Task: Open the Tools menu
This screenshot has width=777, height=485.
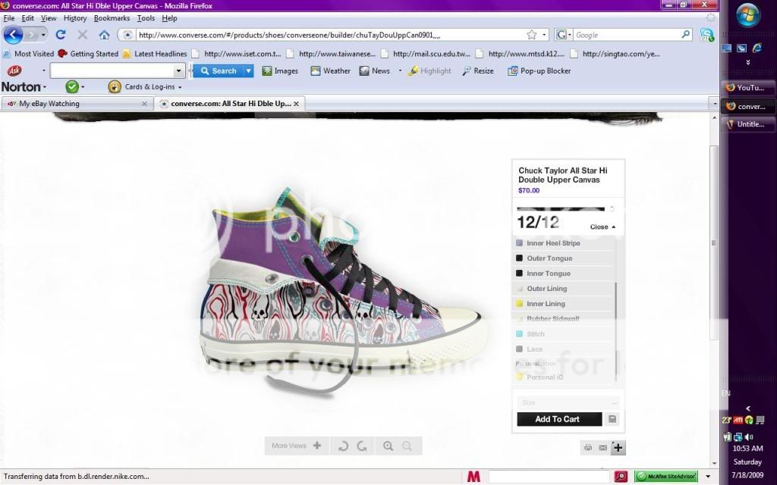Action: [146, 18]
